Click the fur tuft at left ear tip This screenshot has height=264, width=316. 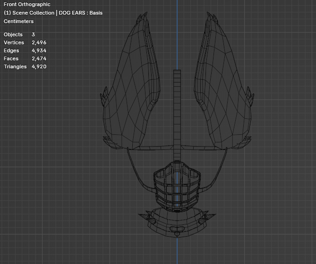coord(142,18)
